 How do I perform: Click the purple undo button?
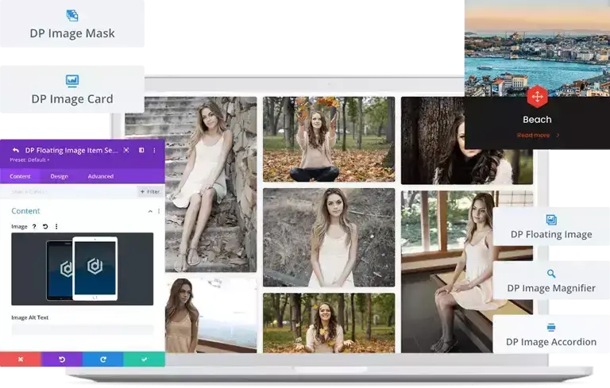[62, 359]
